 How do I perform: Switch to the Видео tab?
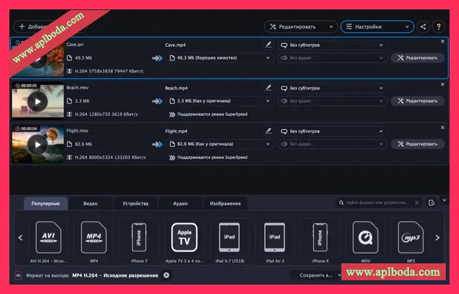91,203
